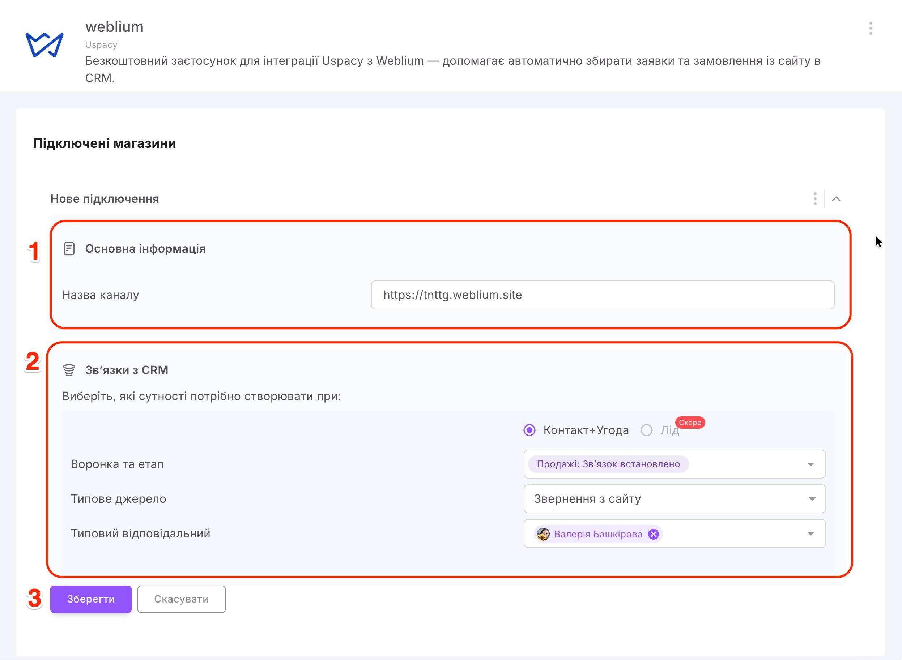This screenshot has height=660, width=902.
Task: Open the Типовий відповідальний dropdown arrow
Action: click(811, 534)
